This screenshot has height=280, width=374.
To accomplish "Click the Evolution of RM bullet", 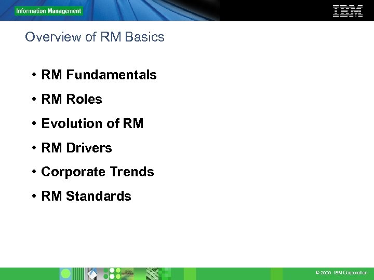I will click(92, 123).
